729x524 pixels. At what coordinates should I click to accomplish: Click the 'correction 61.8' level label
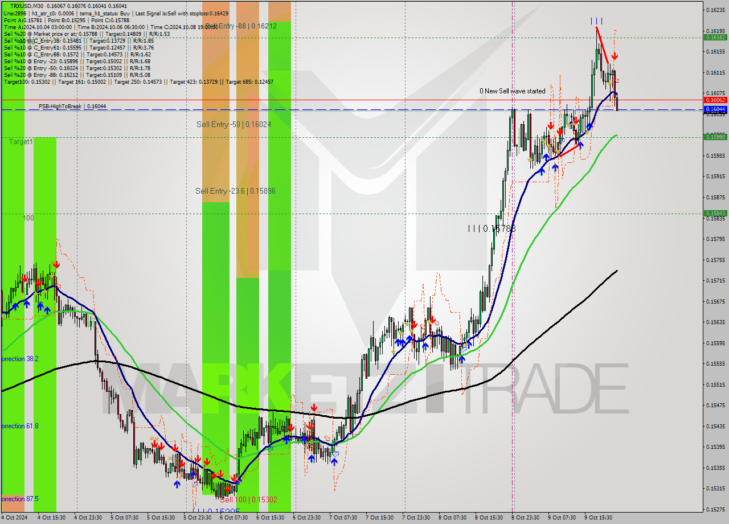(19, 426)
